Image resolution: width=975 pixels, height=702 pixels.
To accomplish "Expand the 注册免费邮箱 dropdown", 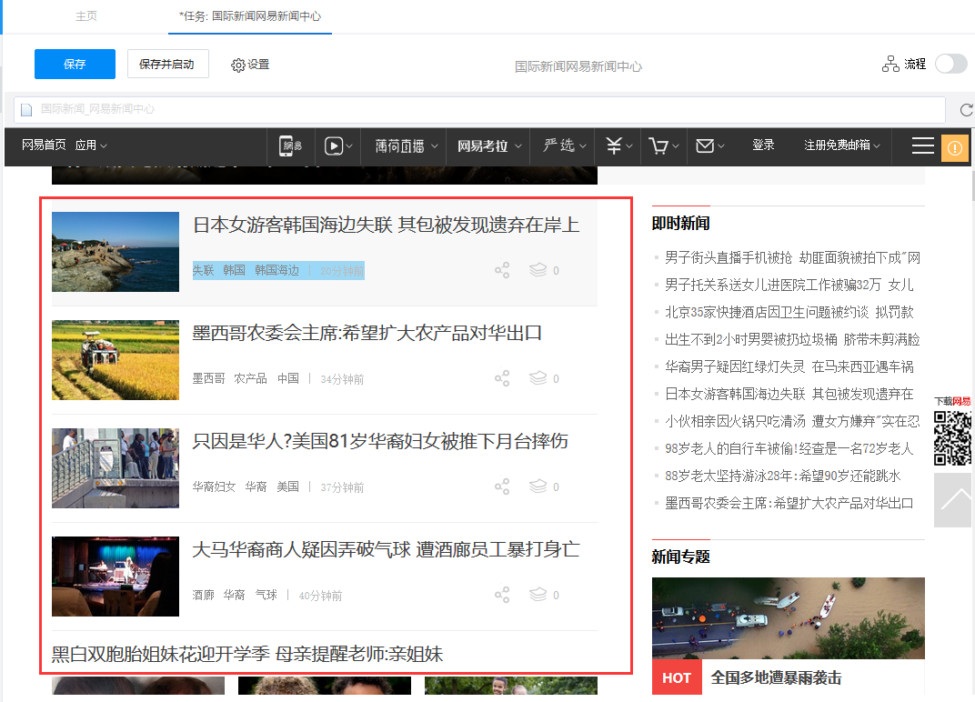I will coord(842,145).
